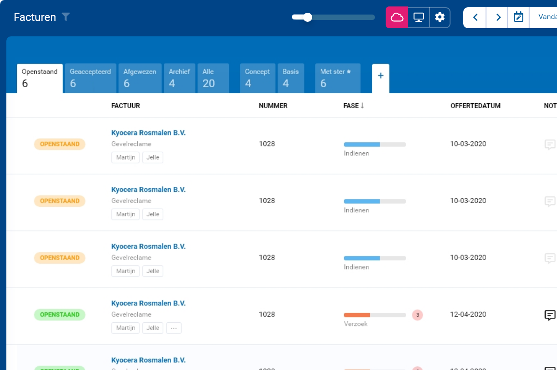
Task: Select the Basis tab
Action: (291, 78)
